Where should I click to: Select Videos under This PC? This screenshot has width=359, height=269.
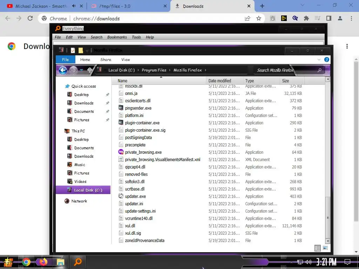[80, 182]
